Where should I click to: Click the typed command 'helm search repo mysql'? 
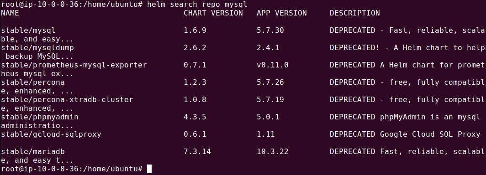[197, 4]
